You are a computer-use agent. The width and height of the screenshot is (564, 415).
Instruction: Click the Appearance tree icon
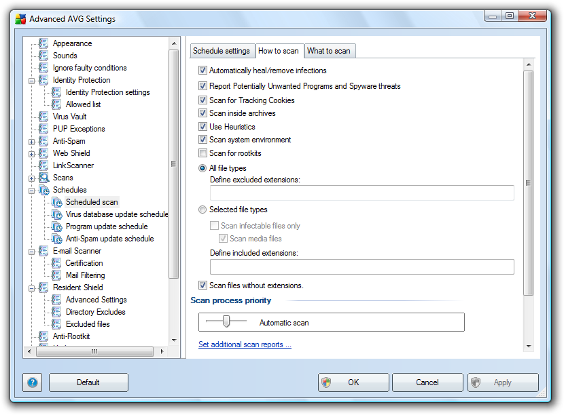43,43
